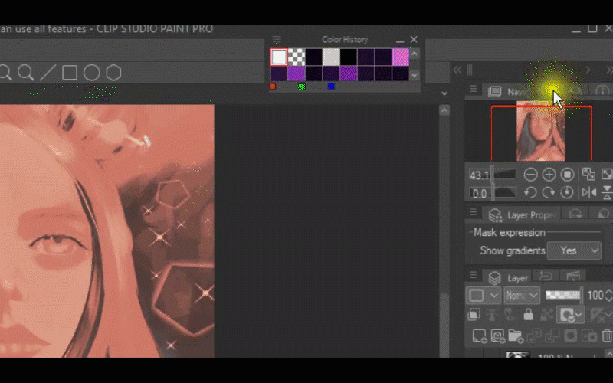
Task: Open the Layer Property panel menu
Action: tap(473, 212)
